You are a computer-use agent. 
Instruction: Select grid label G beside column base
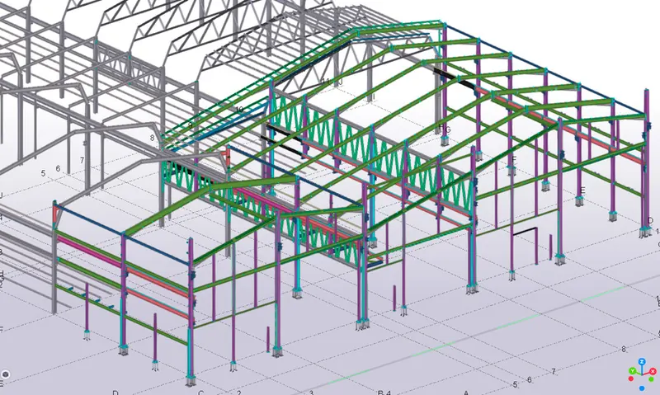tap(448, 129)
